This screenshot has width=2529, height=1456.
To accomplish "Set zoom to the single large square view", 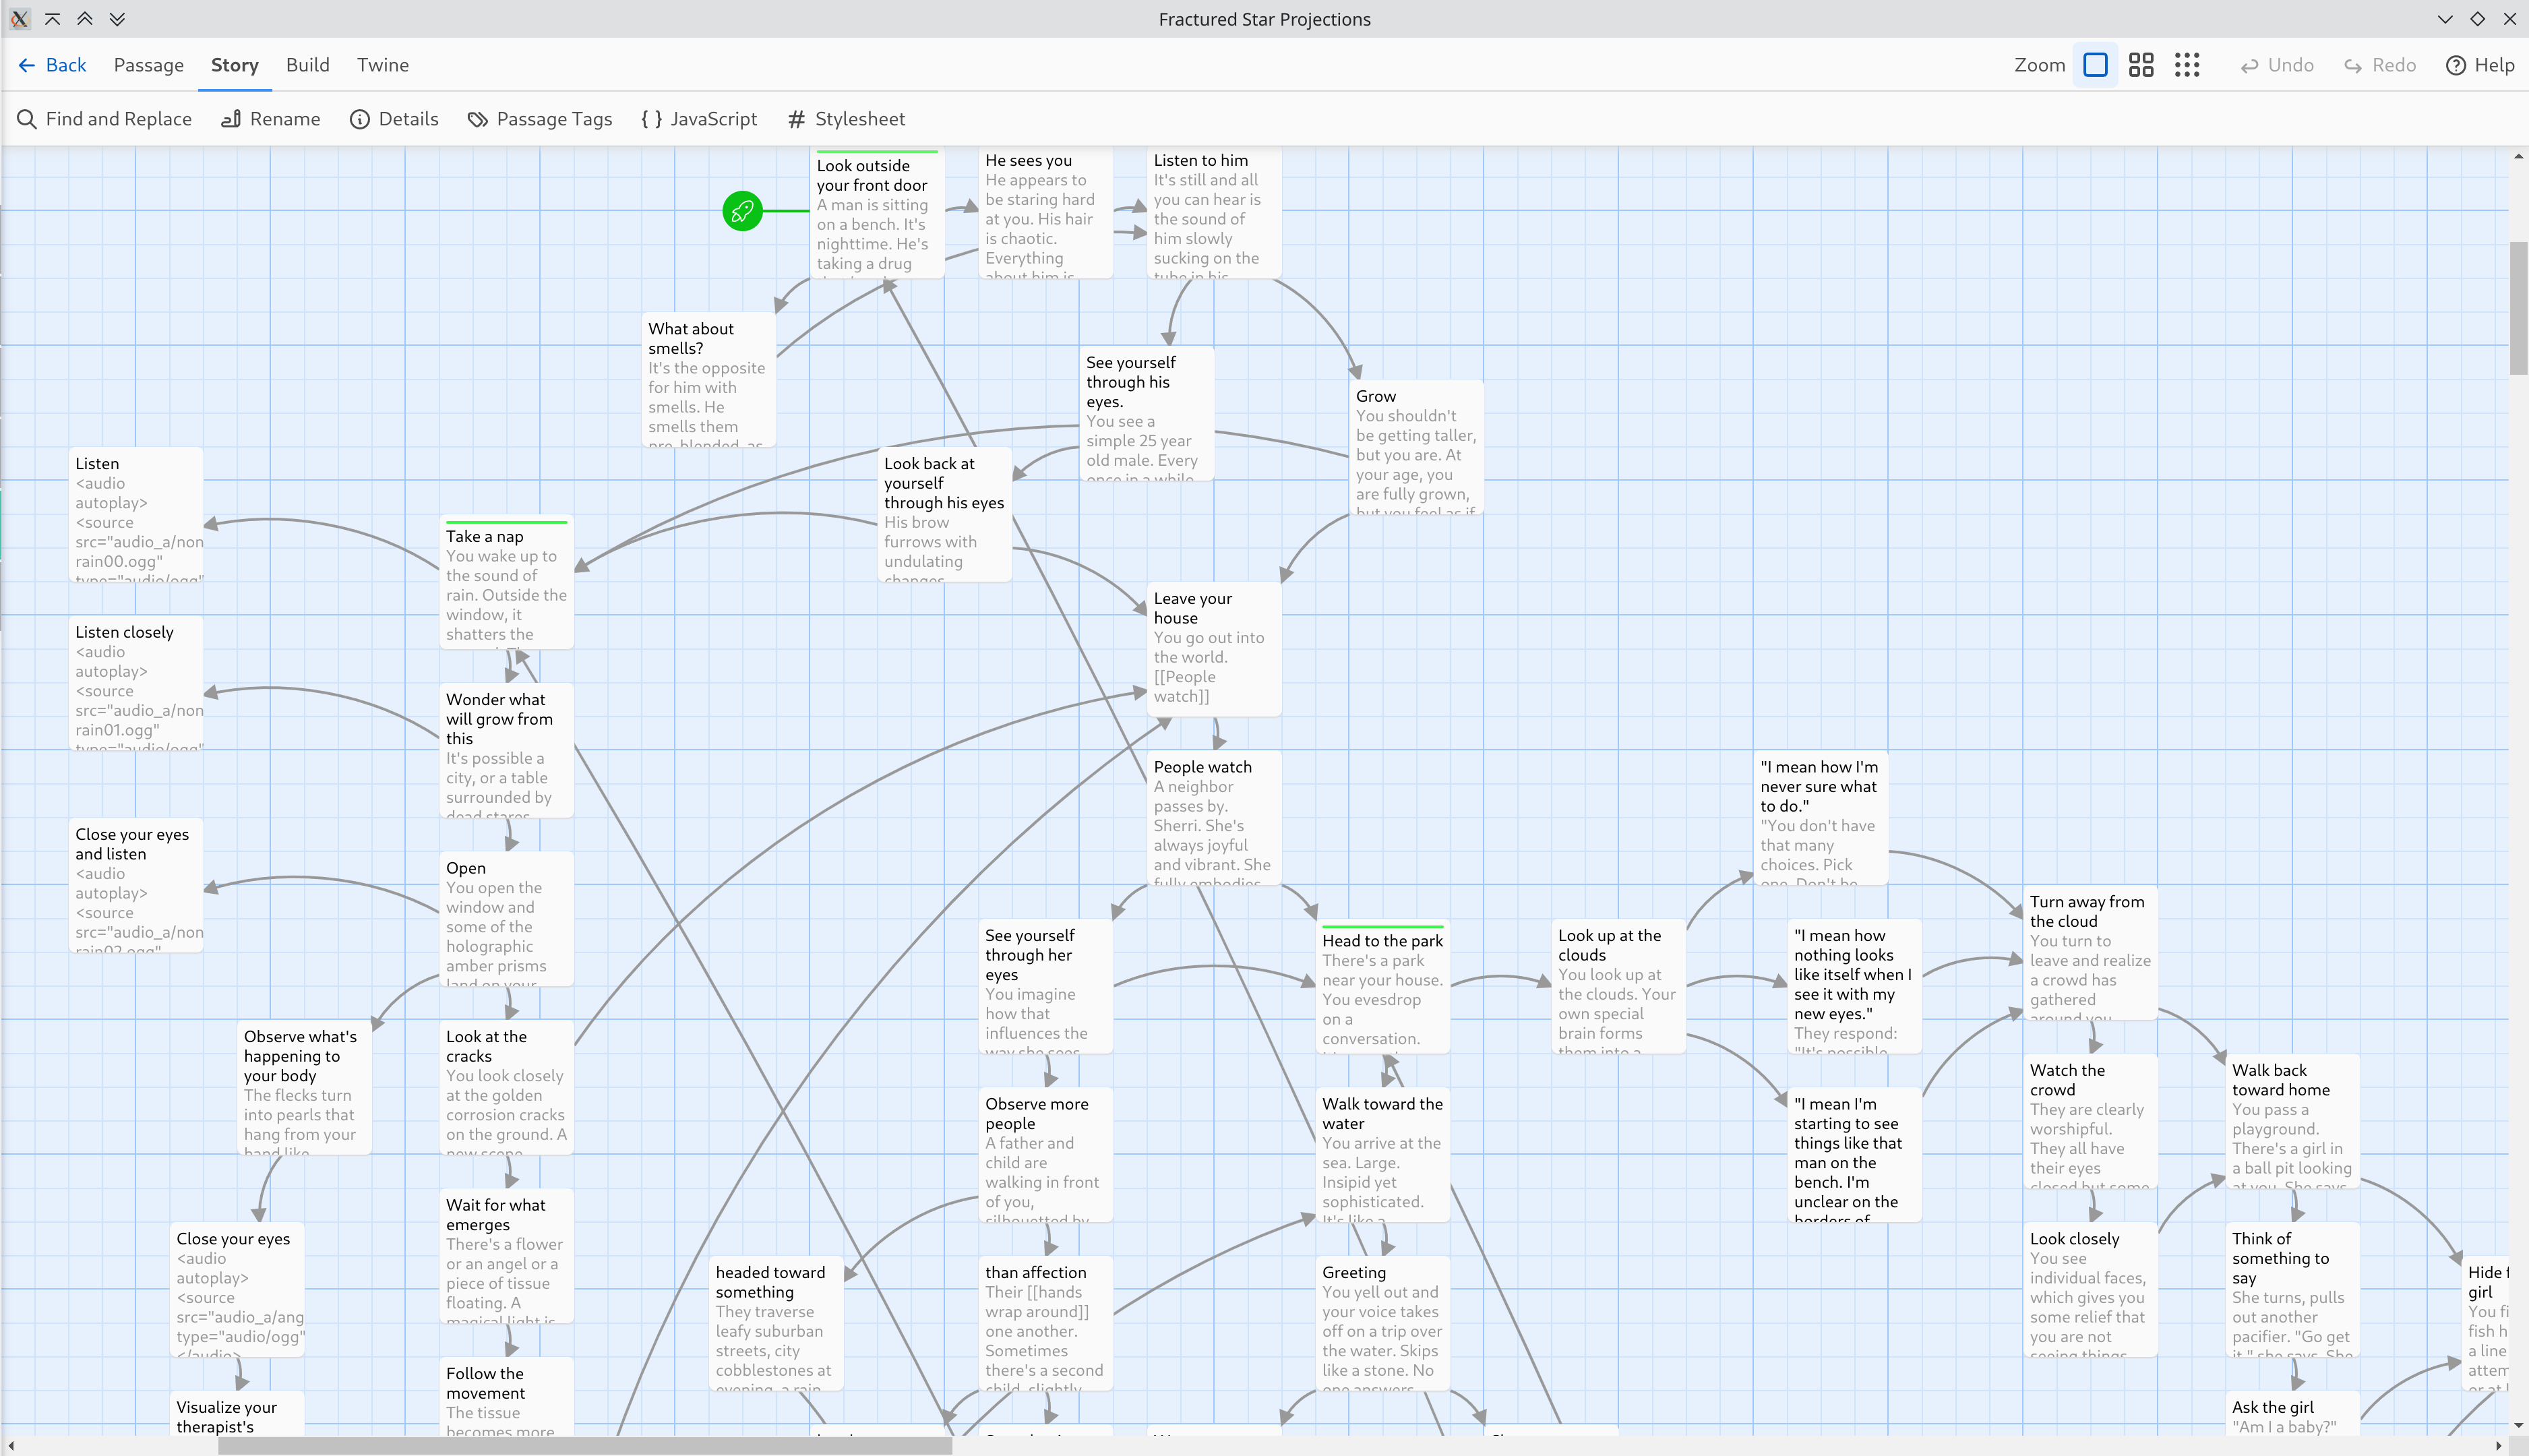I will tap(2095, 65).
